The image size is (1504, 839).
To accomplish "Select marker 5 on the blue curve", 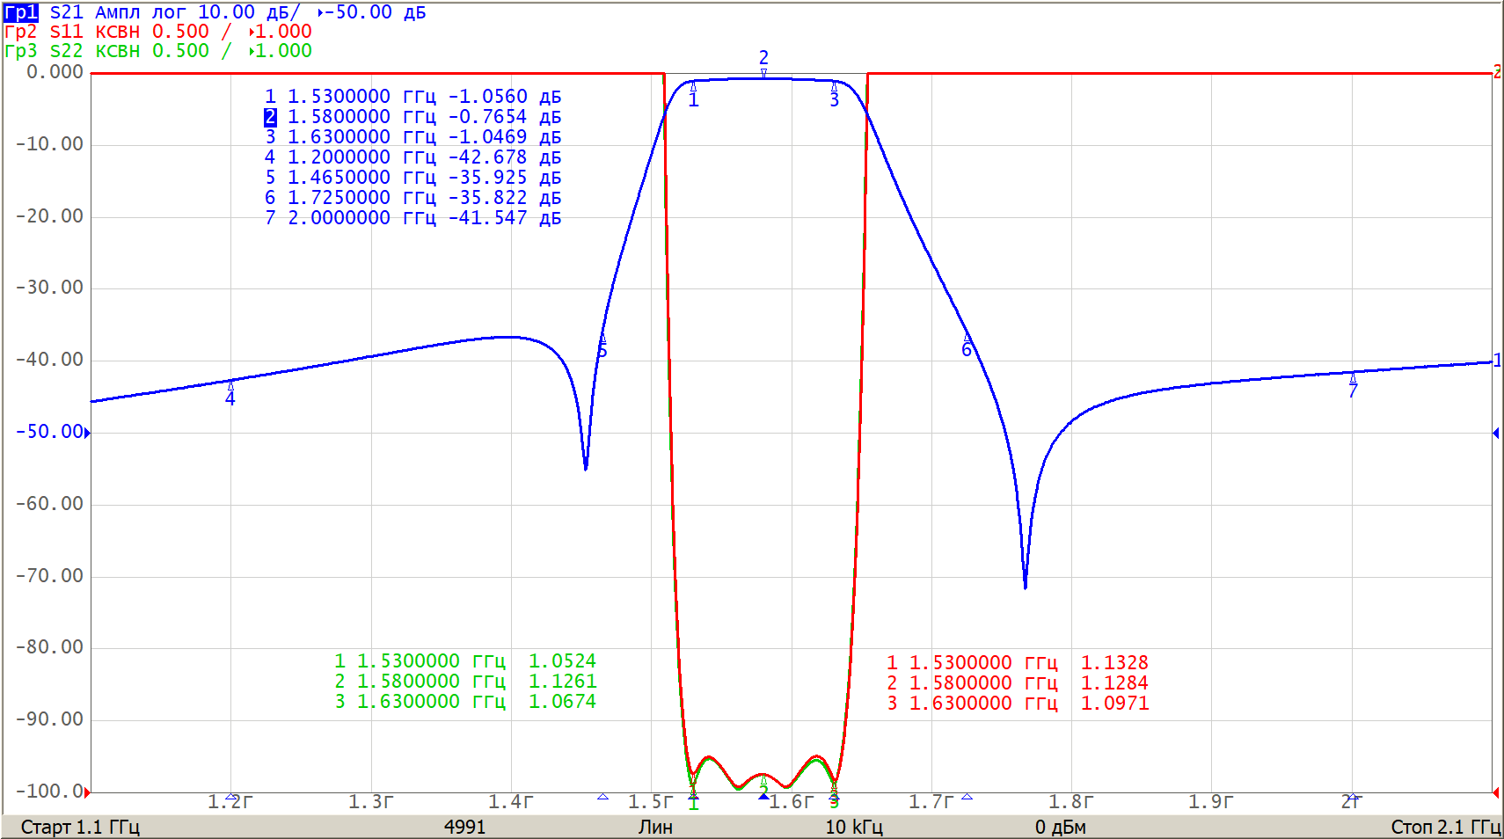I will (602, 346).
